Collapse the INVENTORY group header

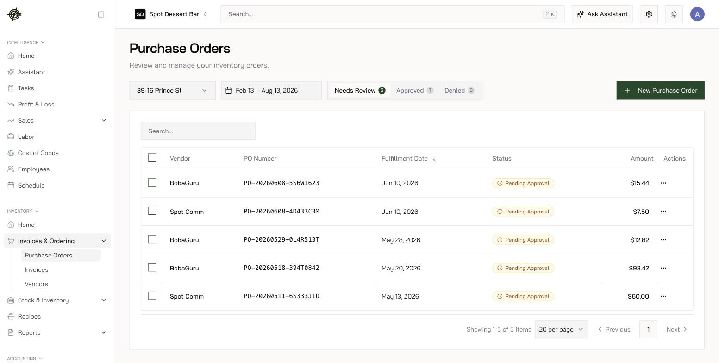click(23, 211)
